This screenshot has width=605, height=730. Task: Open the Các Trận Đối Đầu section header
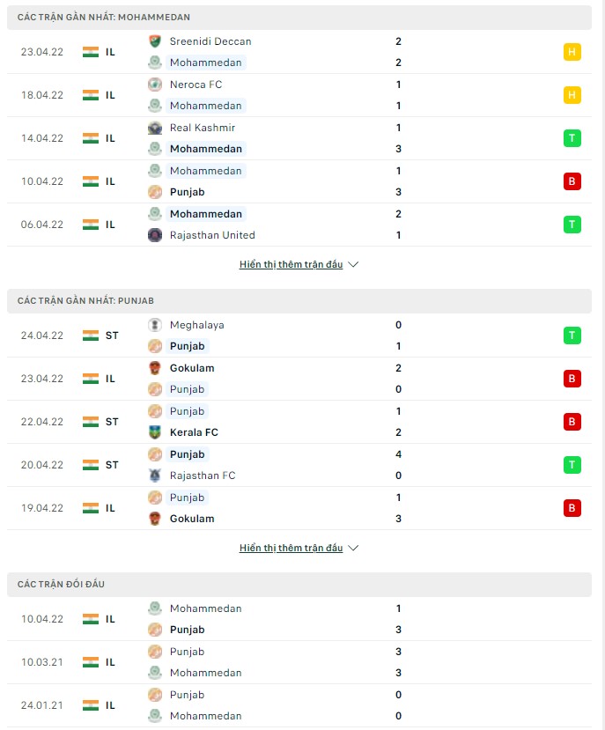click(61, 585)
